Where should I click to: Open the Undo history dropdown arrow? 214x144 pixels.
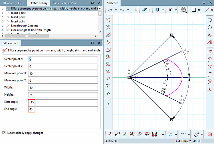pyautogui.click(x=116, y=10)
